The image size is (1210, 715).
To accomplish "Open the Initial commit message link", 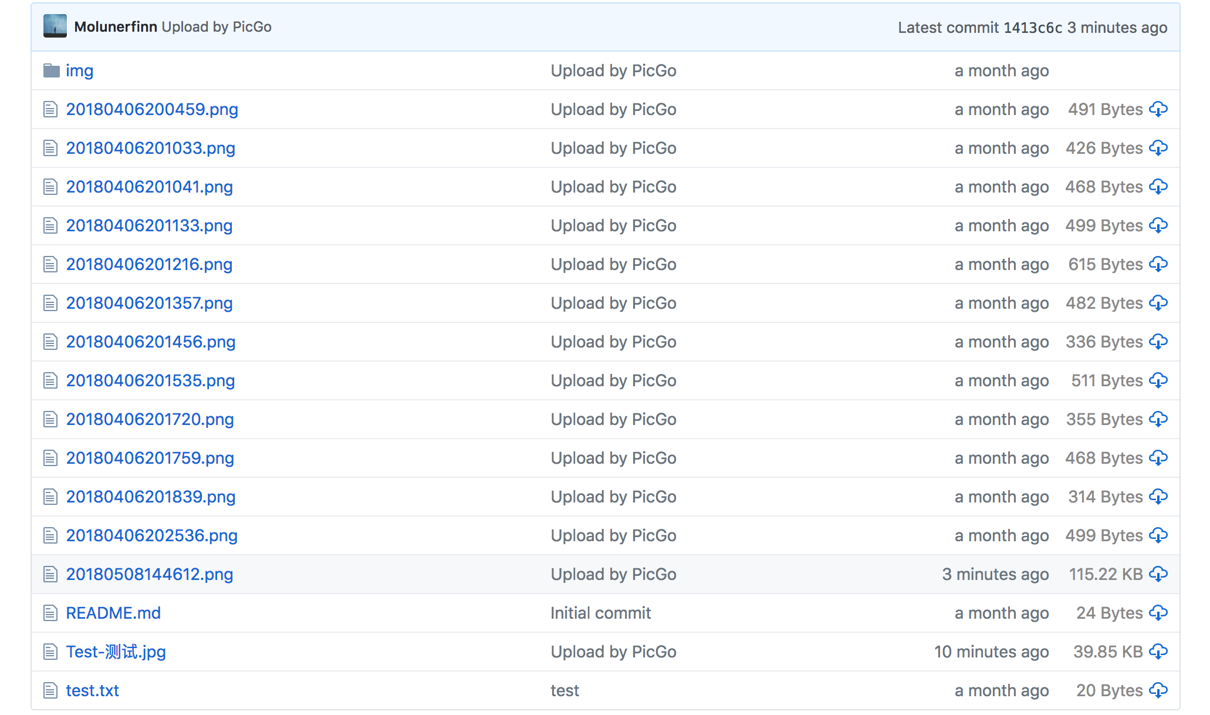I will click(600, 613).
